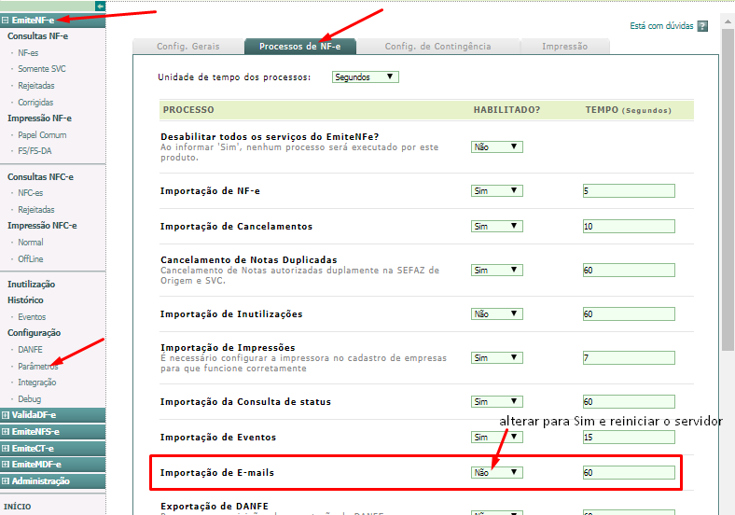Screen dimensions: 735x515
Task: Open the Importação de Eventos enabled dropdown
Action: click(x=497, y=438)
